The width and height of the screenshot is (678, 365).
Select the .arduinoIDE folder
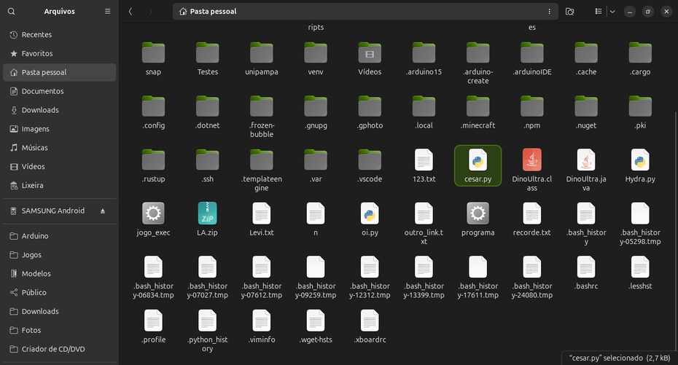coord(532,59)
